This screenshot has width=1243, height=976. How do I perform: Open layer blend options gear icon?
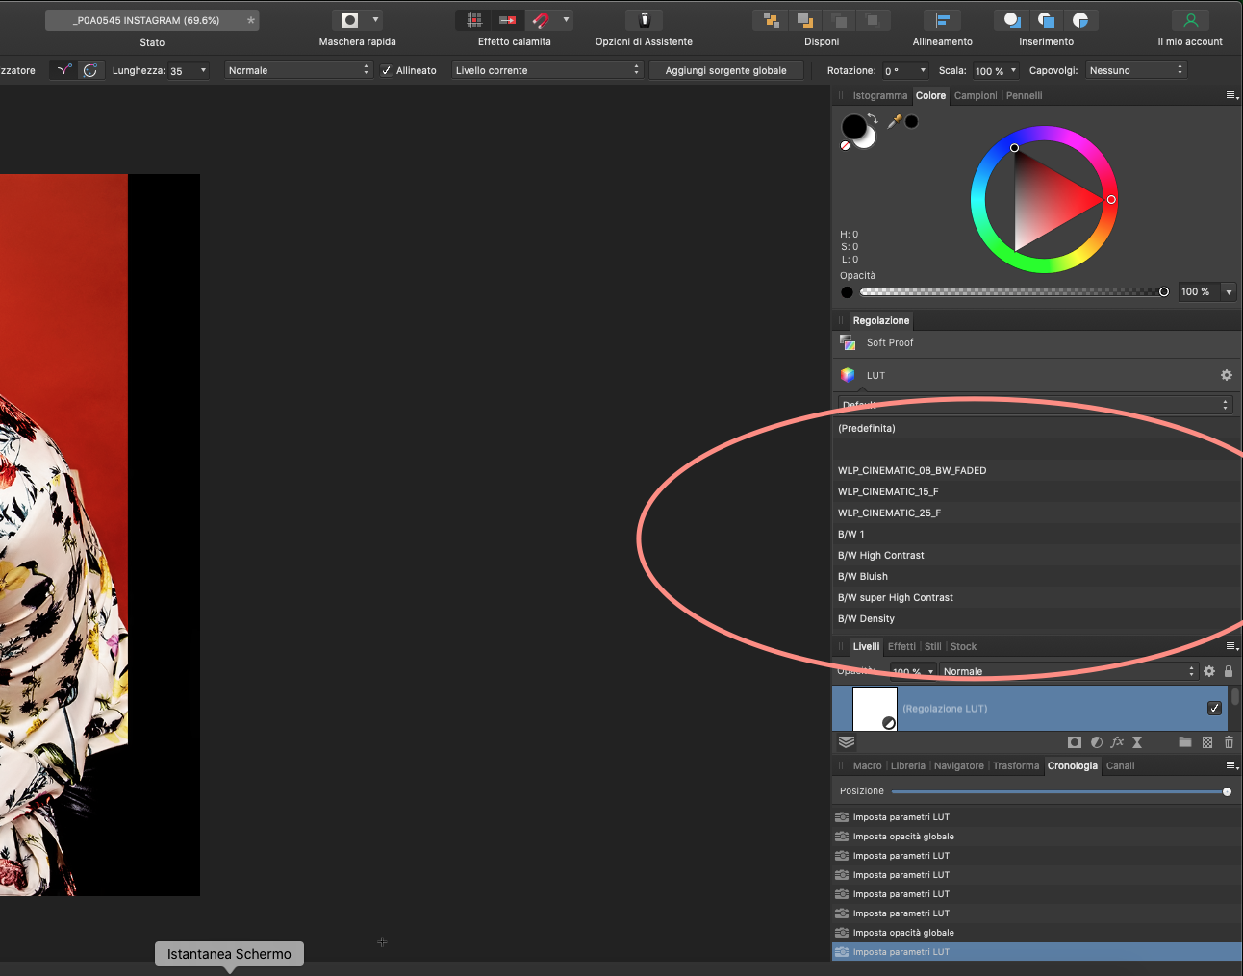point(1209,671)
